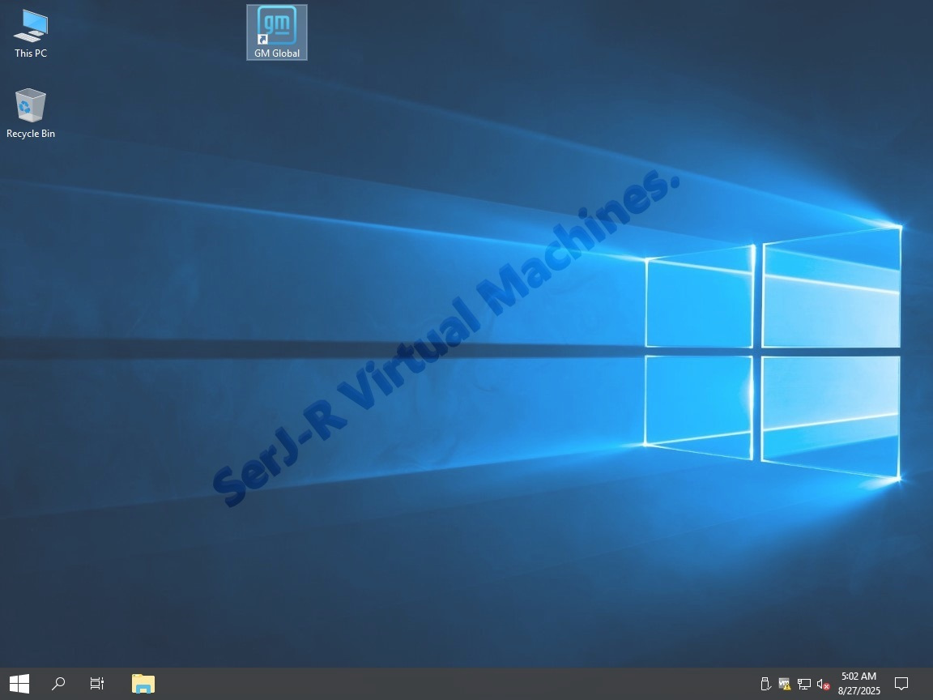Select the This PC desktop icon
933x700 pixels.
(x=31, y=26)
